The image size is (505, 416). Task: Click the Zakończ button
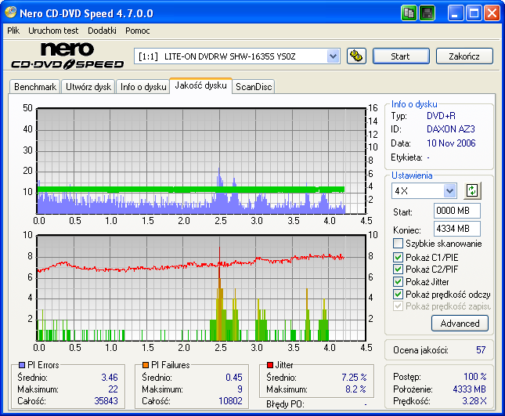coord(464,56)
